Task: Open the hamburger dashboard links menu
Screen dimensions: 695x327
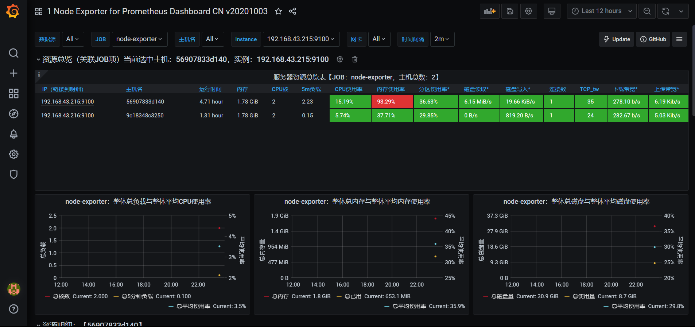Action: (x=679, y=39)
